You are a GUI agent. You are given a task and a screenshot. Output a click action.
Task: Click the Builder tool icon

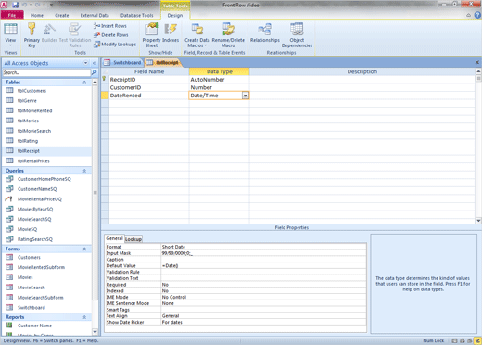[x=49, y=32]
